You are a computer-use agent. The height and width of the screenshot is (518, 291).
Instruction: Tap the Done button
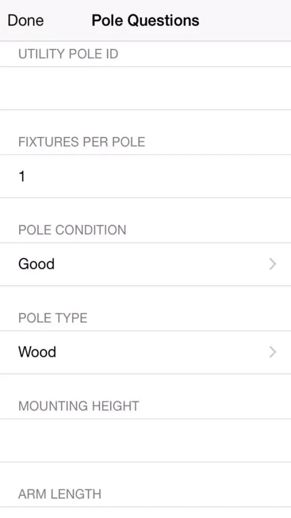(x=25, y=21)
